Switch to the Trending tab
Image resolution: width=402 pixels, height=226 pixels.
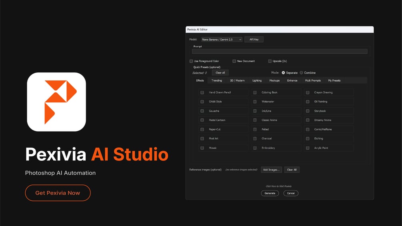tap(217, 80)
